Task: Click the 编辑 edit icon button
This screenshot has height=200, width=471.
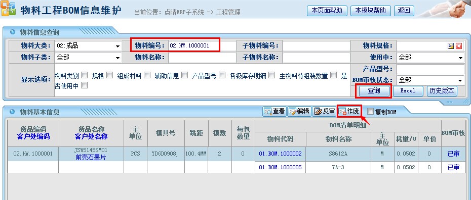Action: click(x=299, y=112)
